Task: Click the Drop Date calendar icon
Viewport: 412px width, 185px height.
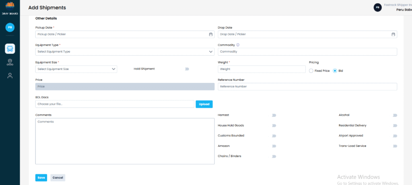Action: [x=393, y=34]
